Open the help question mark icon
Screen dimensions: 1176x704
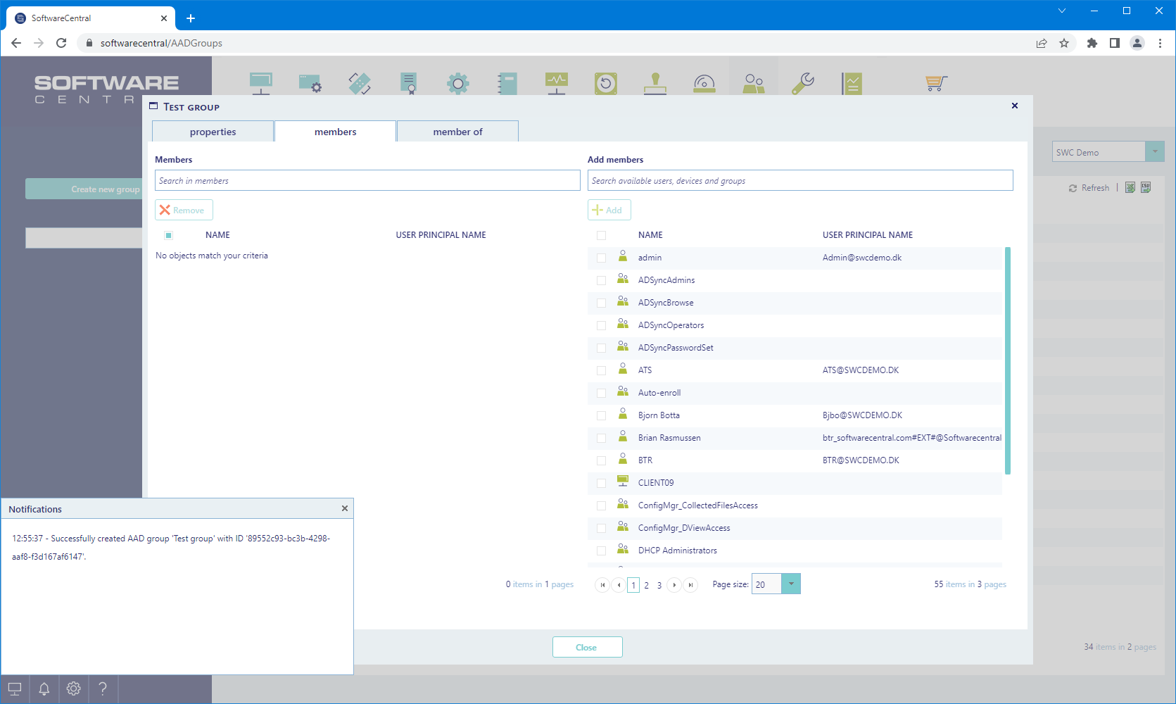click(103, 689)
